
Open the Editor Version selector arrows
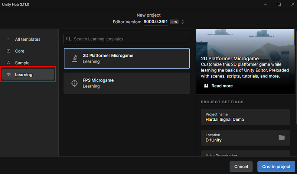tap(183, 22)
